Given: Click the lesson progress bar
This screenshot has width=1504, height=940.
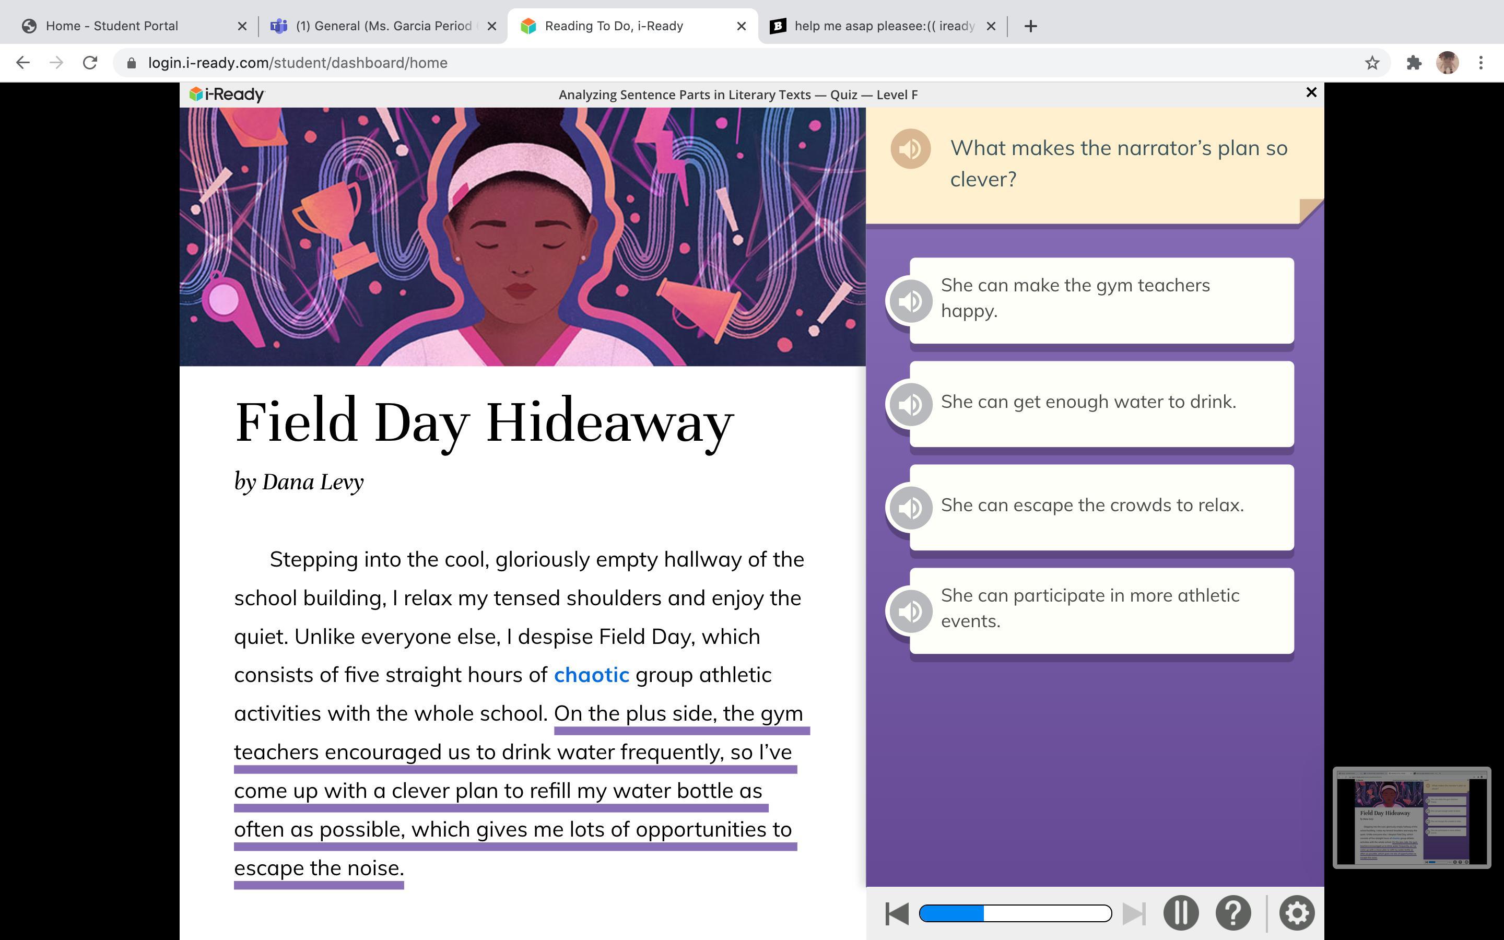Looking at the screenshot, I should click(1015, 913).
